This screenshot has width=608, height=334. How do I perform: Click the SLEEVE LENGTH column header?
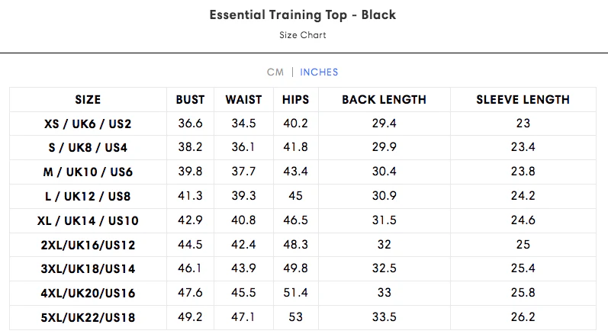[x=523, y=100]
